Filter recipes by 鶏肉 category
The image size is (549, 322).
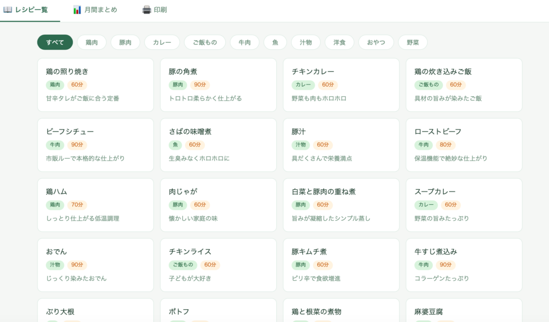point(92,42)
